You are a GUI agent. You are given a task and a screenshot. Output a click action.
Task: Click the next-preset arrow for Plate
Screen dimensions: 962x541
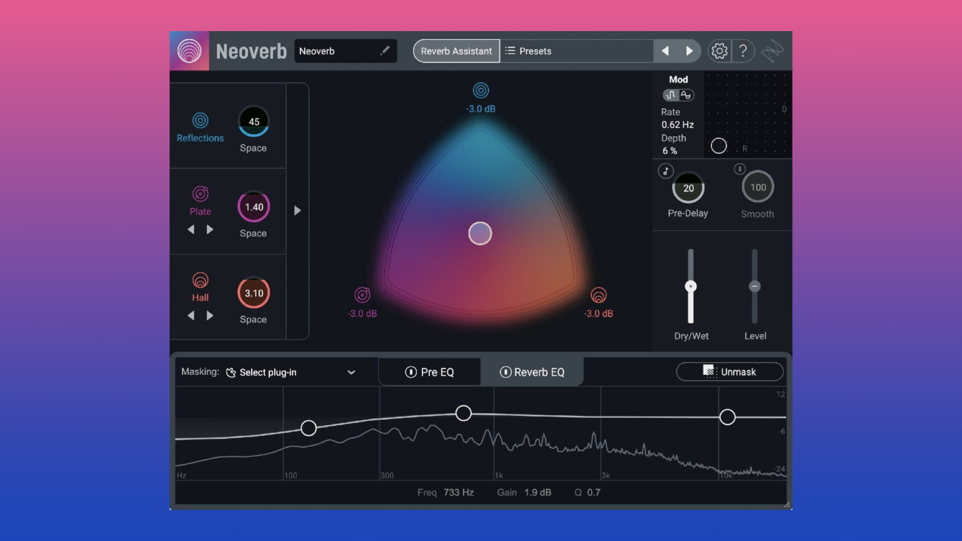[210, 229]
